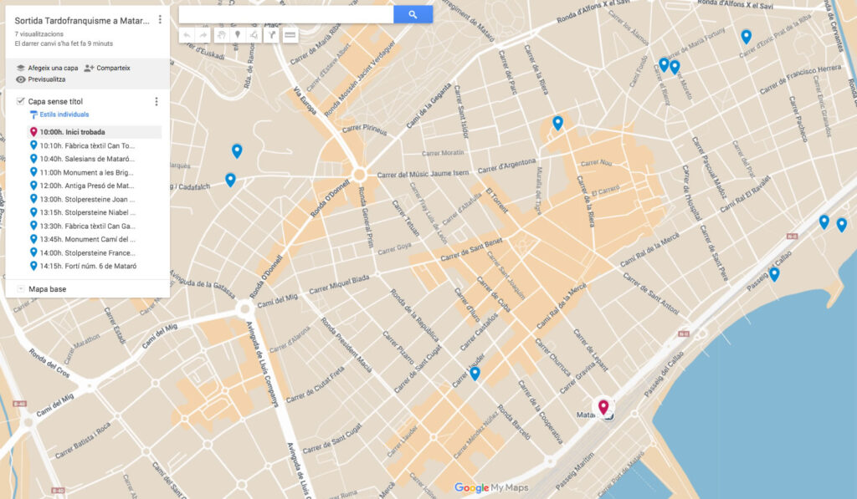857x499 pixels.
Task: Select the Add directions tool
Action: [271, 35]
